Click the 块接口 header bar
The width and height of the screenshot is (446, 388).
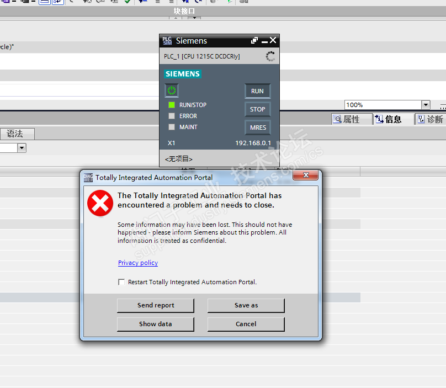pos(223,11)
